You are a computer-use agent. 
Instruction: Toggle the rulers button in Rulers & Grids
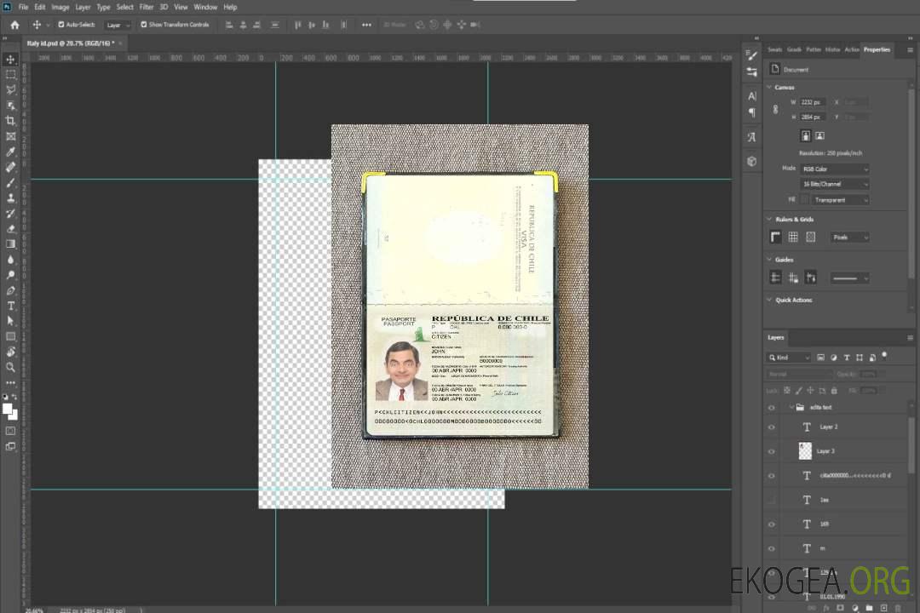click(x=776, y=237)
